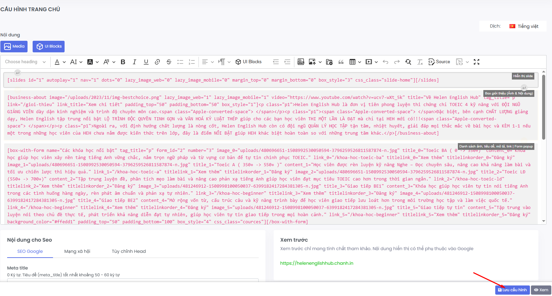Open the font background color picker
552x296 pixels.
pyautogui.click(x=93, y=62)
